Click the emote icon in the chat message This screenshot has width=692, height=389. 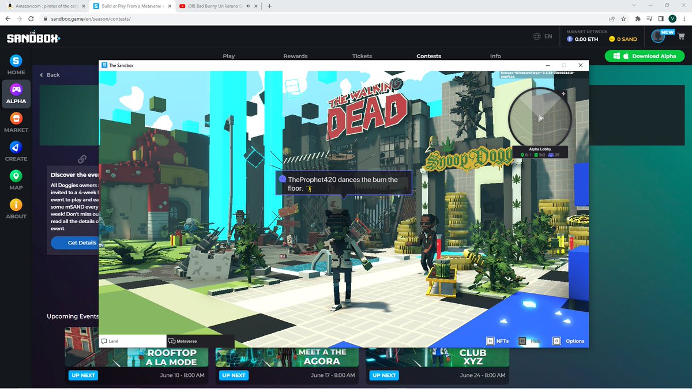point(309,188)
